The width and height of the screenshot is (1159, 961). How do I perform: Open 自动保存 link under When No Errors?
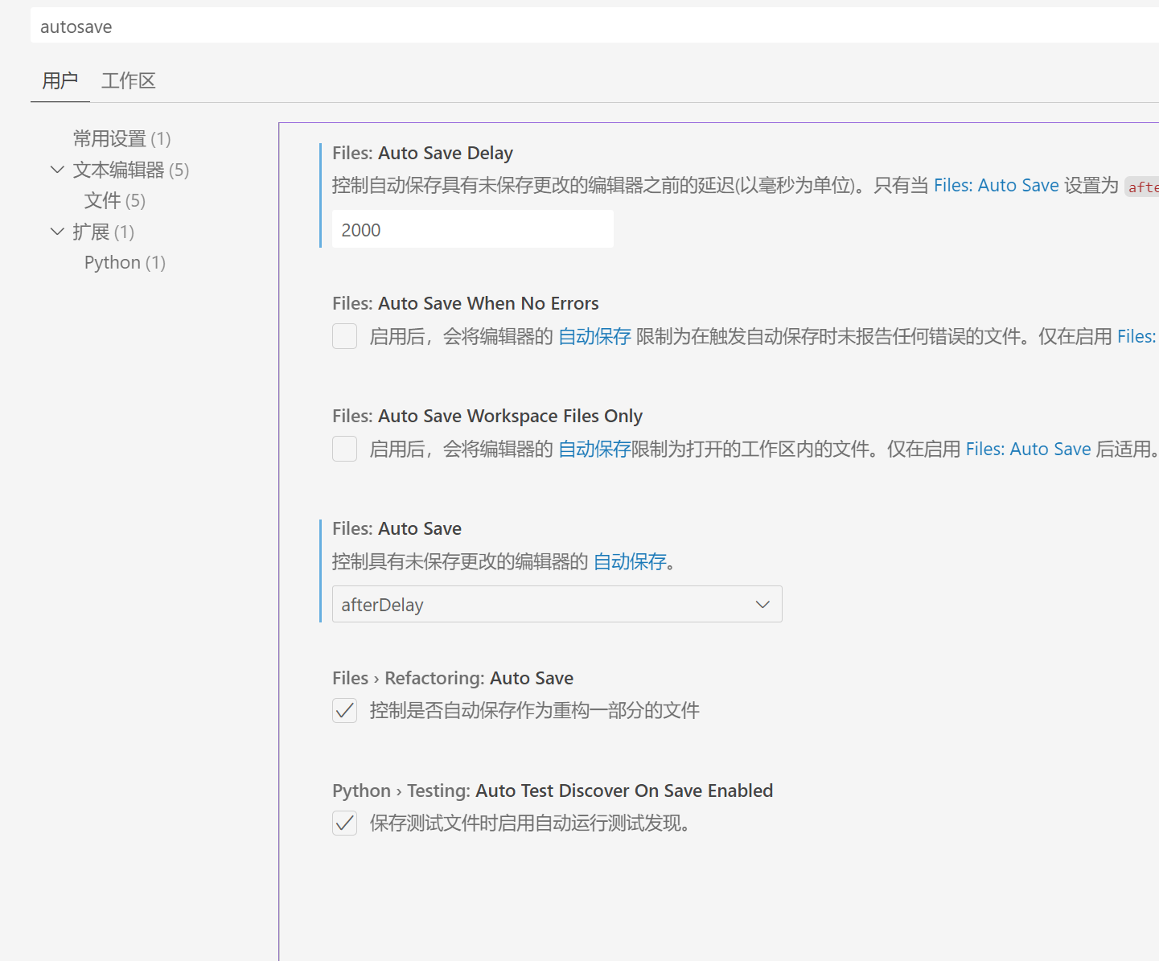595,336
